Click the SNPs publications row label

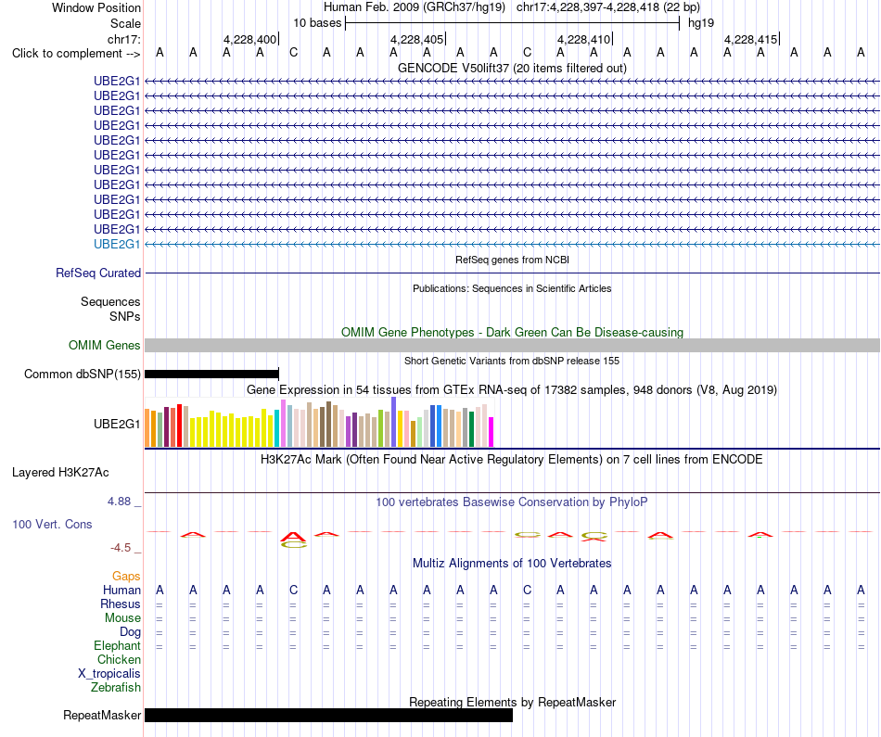[125, 316]
